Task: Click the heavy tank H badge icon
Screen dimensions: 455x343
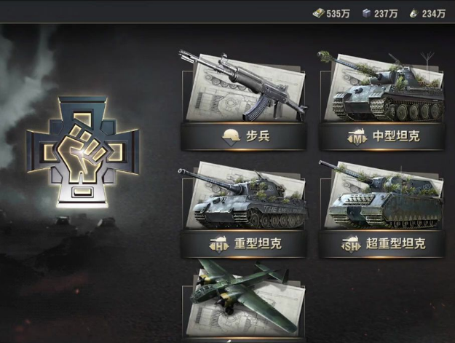Action: (221, 244)
